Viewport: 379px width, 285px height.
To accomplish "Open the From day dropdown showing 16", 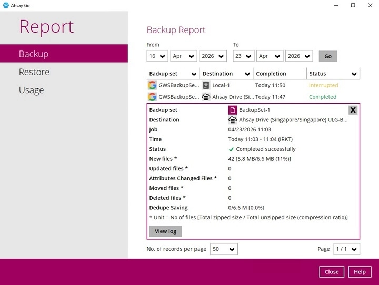I will pos(157,56).
